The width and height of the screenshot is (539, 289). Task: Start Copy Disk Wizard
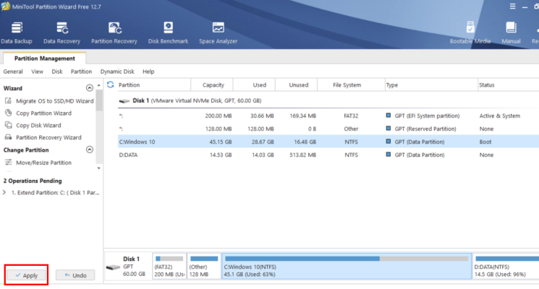click(38, 125)
